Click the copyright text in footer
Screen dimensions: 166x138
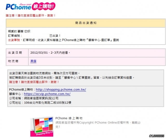[98, 125]
